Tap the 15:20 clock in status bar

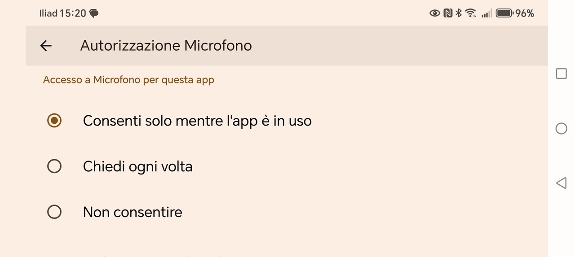[73, 13]
